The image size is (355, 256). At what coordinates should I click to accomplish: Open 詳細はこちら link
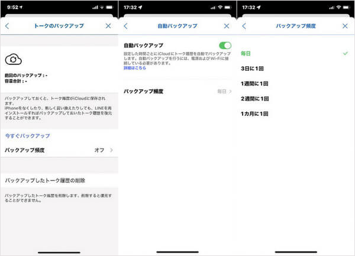[135, 68]
